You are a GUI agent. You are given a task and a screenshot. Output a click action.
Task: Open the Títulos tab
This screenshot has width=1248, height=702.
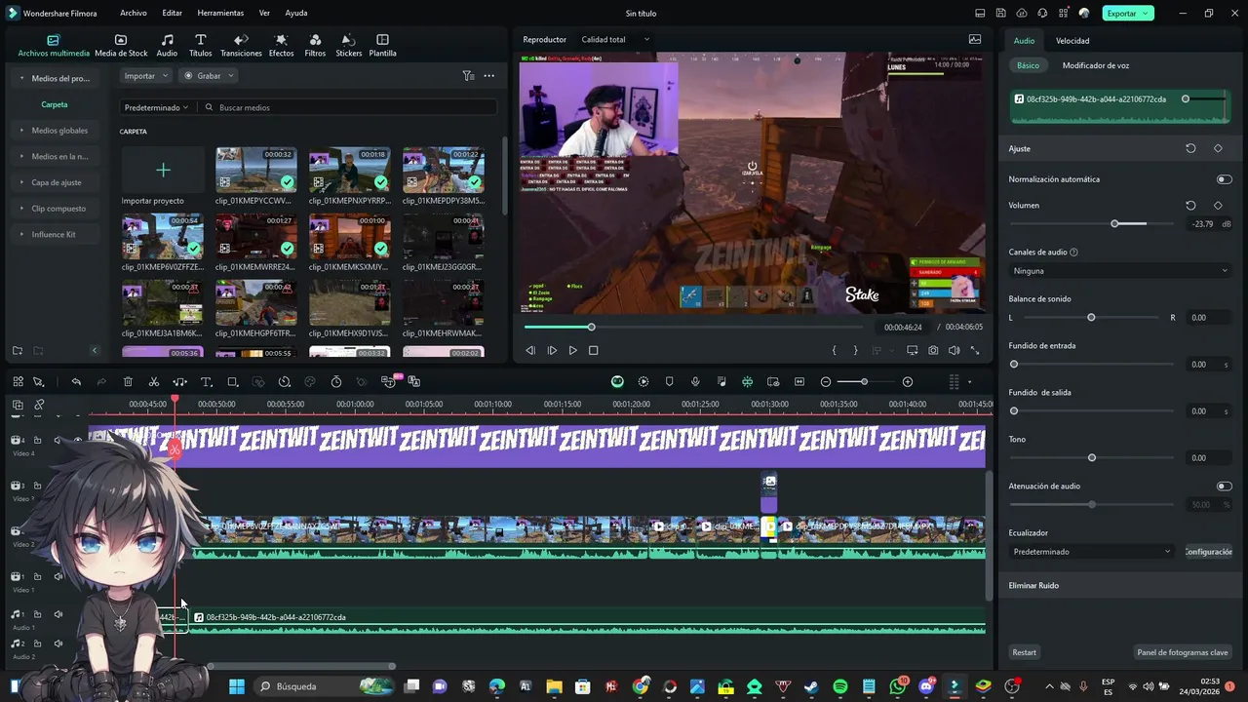click(x=200, y=45)
